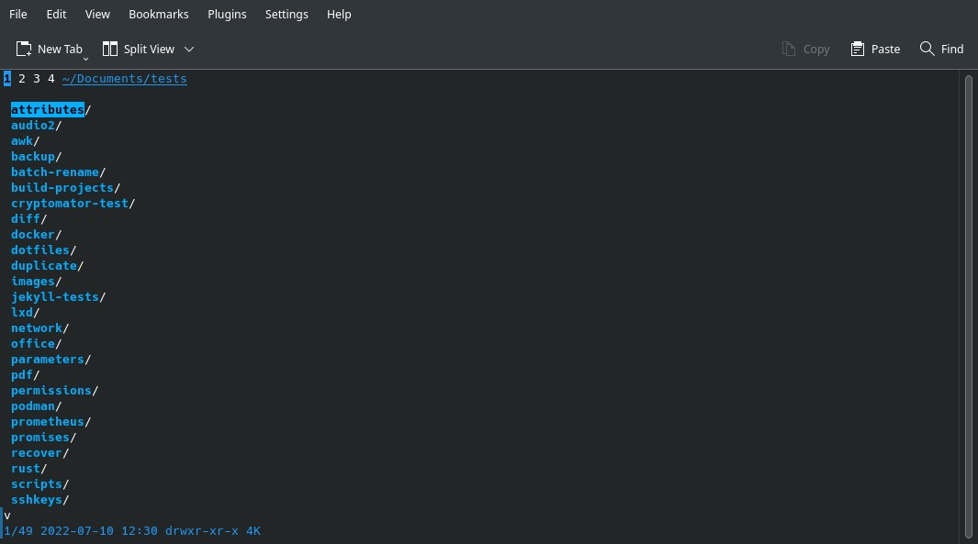Switch to context tab 2
Viewport: 978px width, 544px height.
22,79
